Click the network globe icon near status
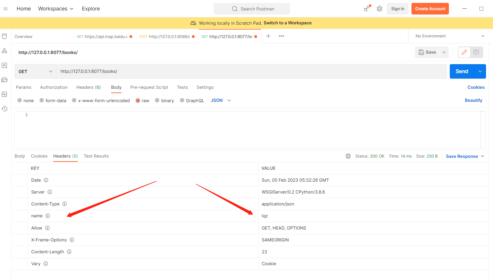Screen dimensions: 493x280 click(x=348, y=156)
